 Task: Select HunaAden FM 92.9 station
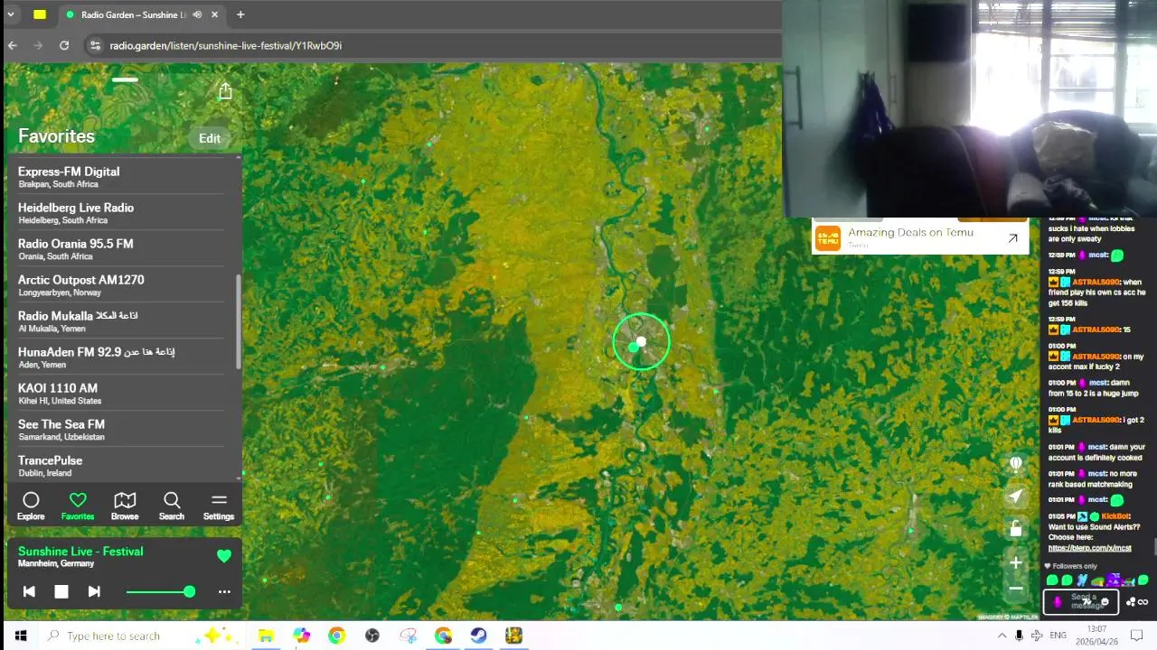(121, 357)
